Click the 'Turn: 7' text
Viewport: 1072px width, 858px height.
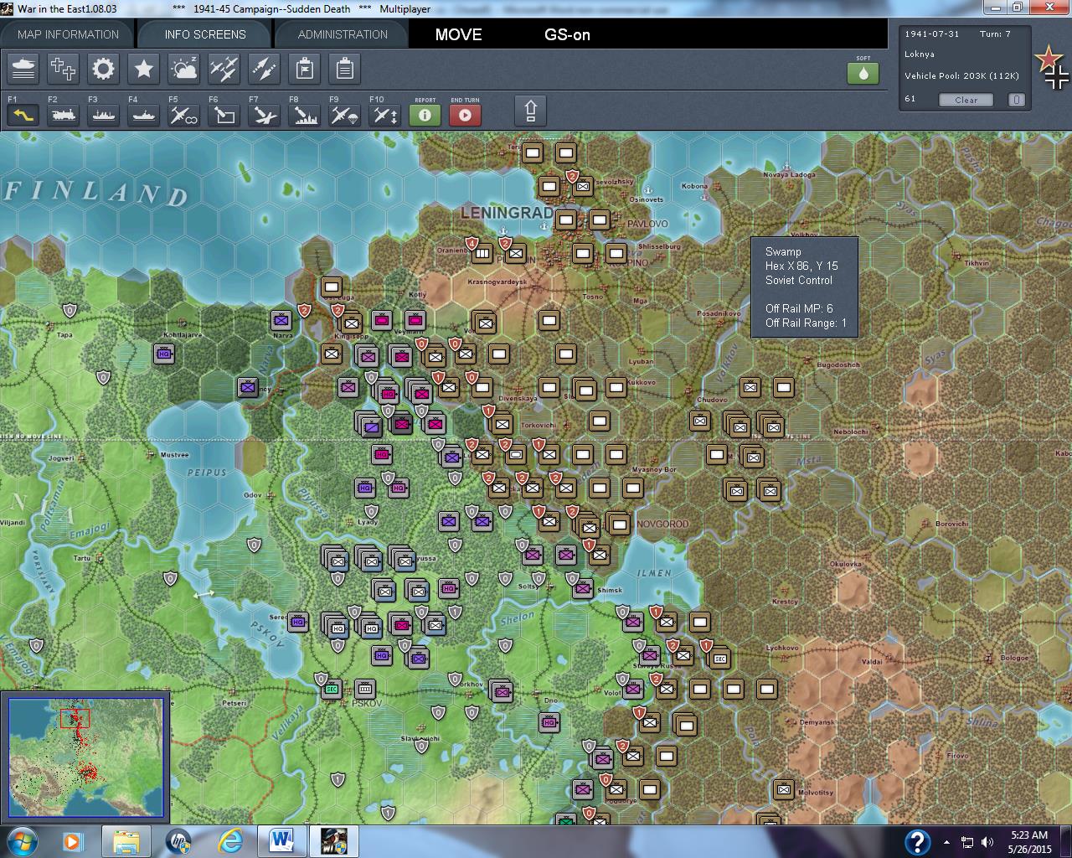click(996, 34)
